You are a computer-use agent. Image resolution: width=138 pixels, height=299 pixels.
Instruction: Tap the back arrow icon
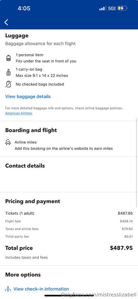[6, 22]
